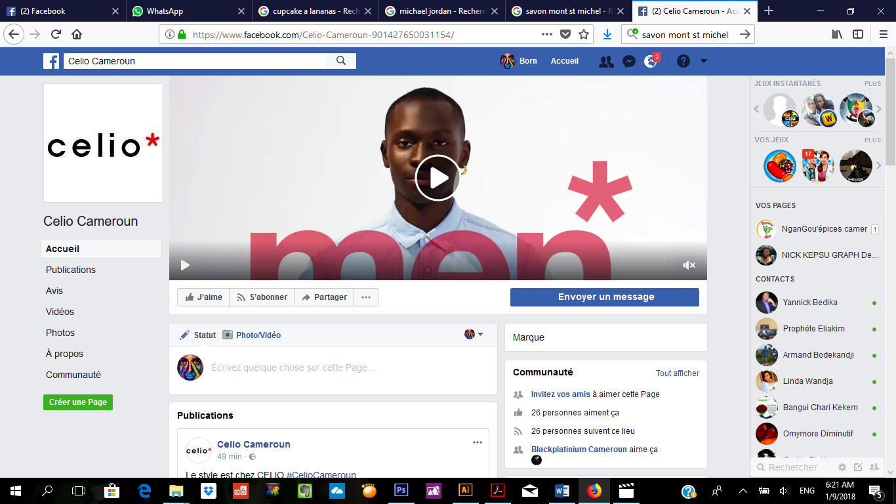Click PLUS next to Vos jeux
The width and height of the screenshot is (896, 504).
(x=872, y=140)
